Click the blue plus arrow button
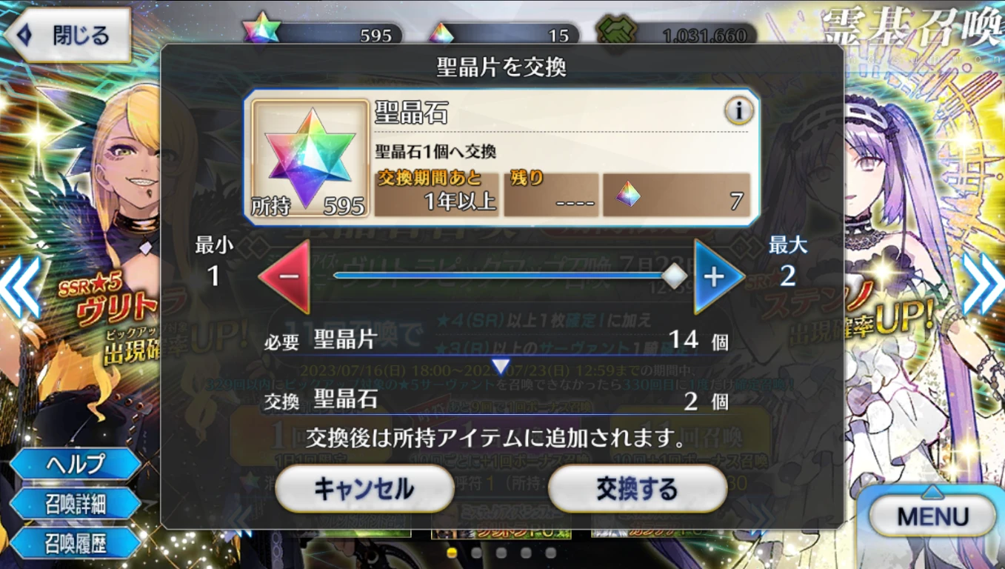The width and height of the screenshot is (1005, 569). 718,276
